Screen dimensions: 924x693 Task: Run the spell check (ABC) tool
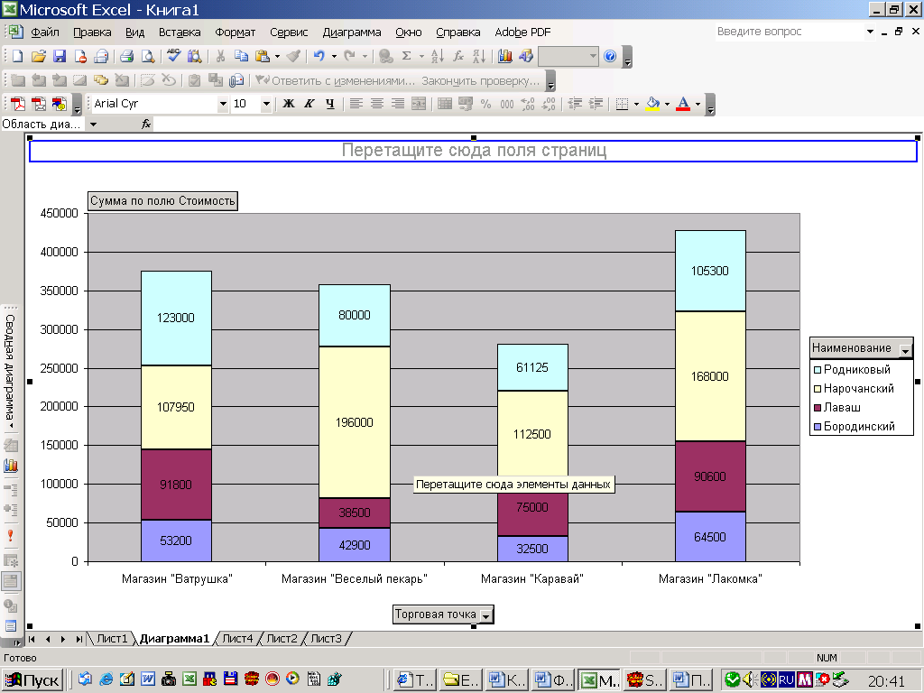pyautogui.click(x=174, y=56)
